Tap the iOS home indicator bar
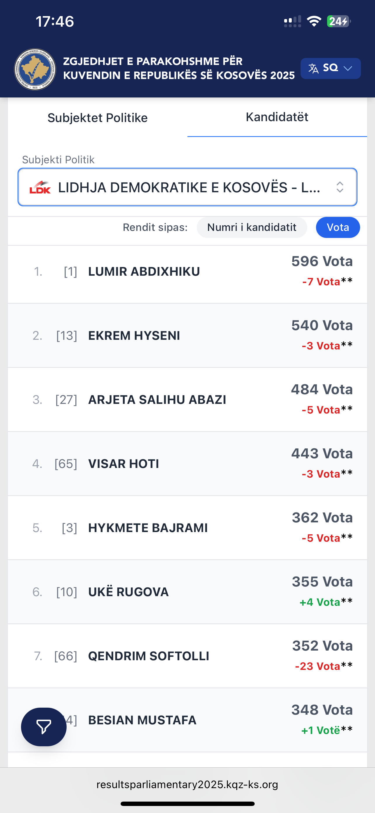Screen dimensions: 375x813 (x=187, y=804)
